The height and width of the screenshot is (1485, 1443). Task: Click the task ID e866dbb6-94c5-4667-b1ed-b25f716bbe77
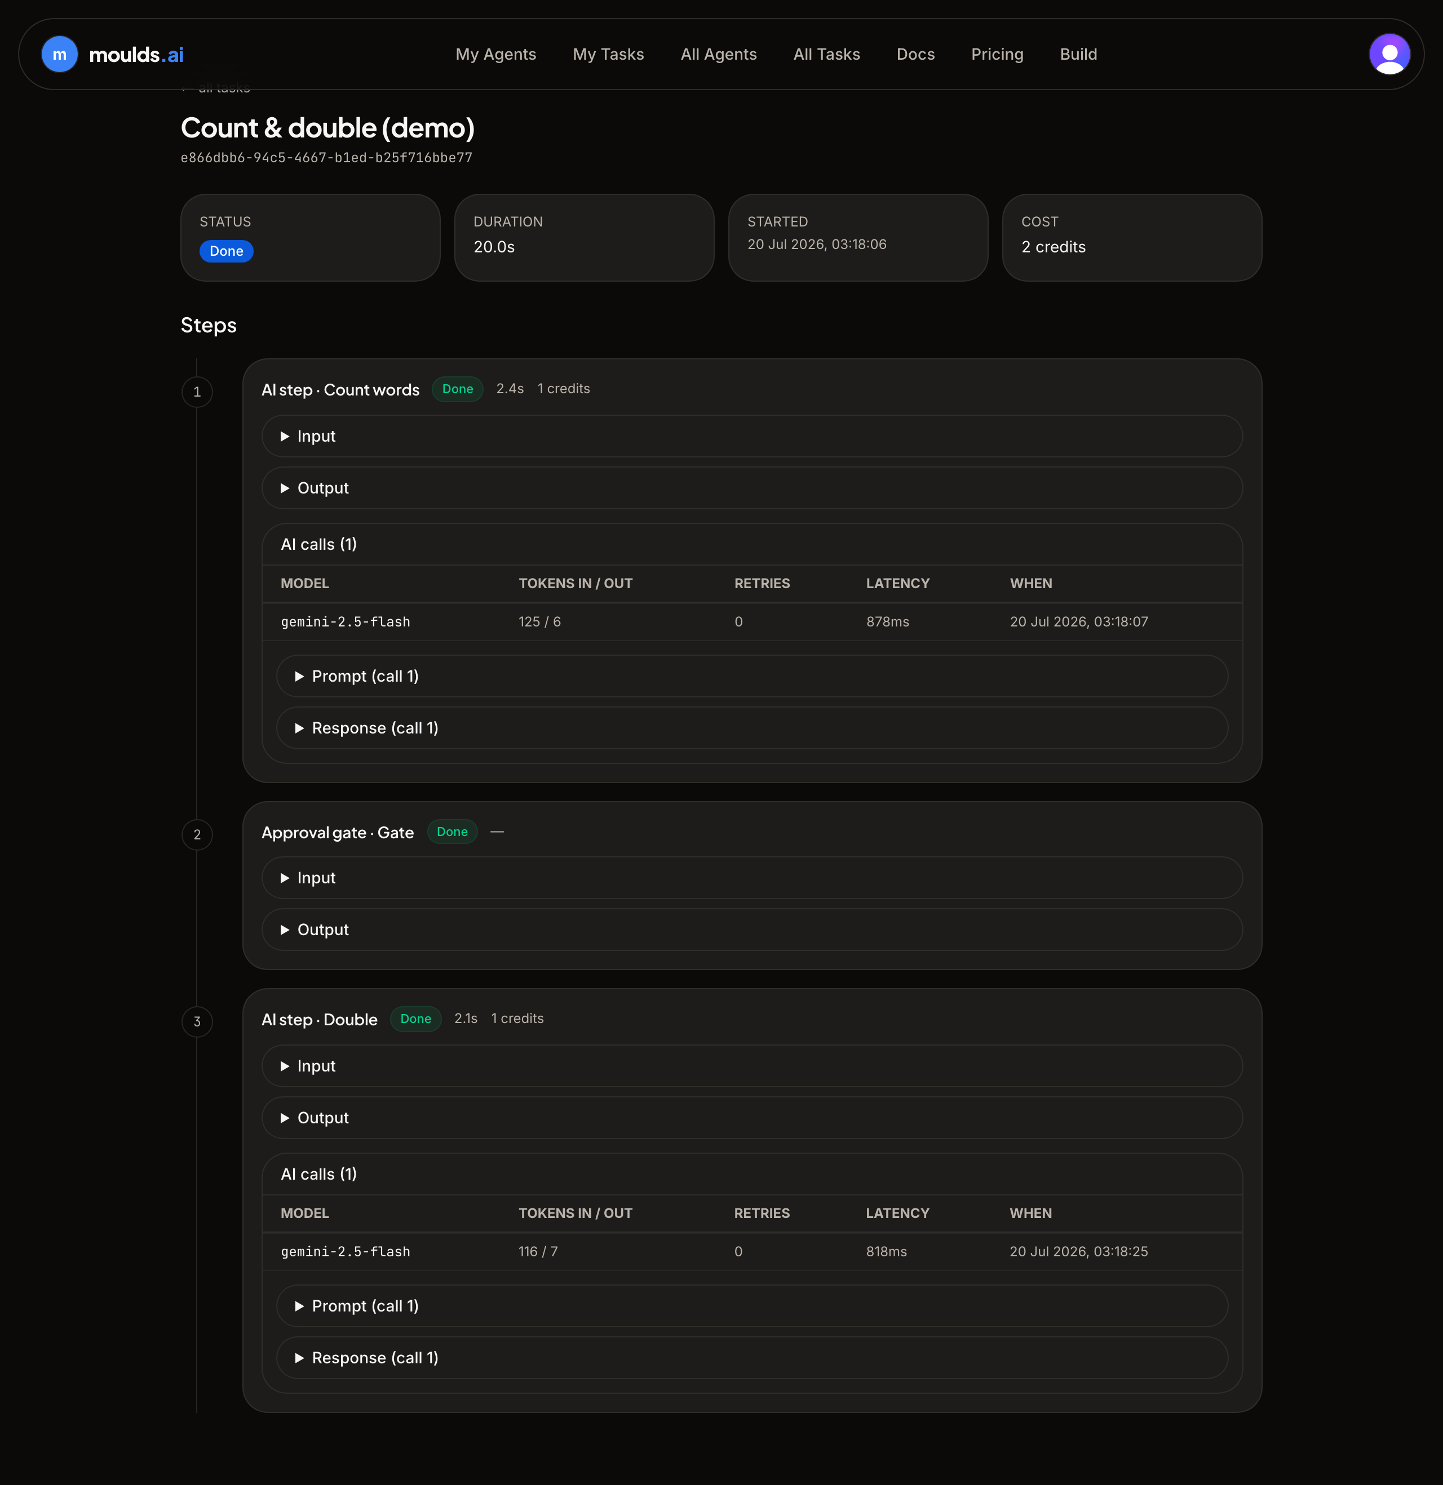point(326,158)
